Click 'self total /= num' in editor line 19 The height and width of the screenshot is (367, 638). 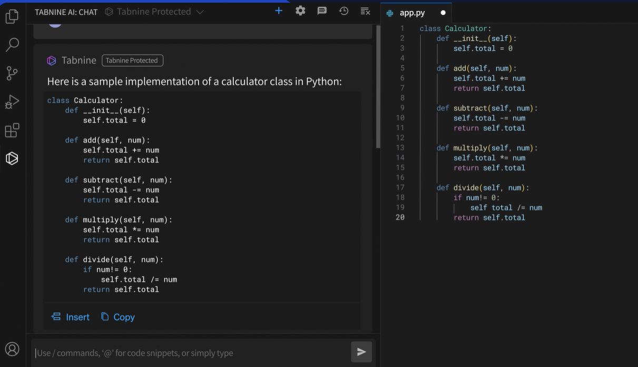point(506,207)
